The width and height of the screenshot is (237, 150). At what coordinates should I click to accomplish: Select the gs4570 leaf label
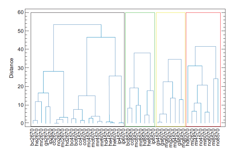(158, 137)
